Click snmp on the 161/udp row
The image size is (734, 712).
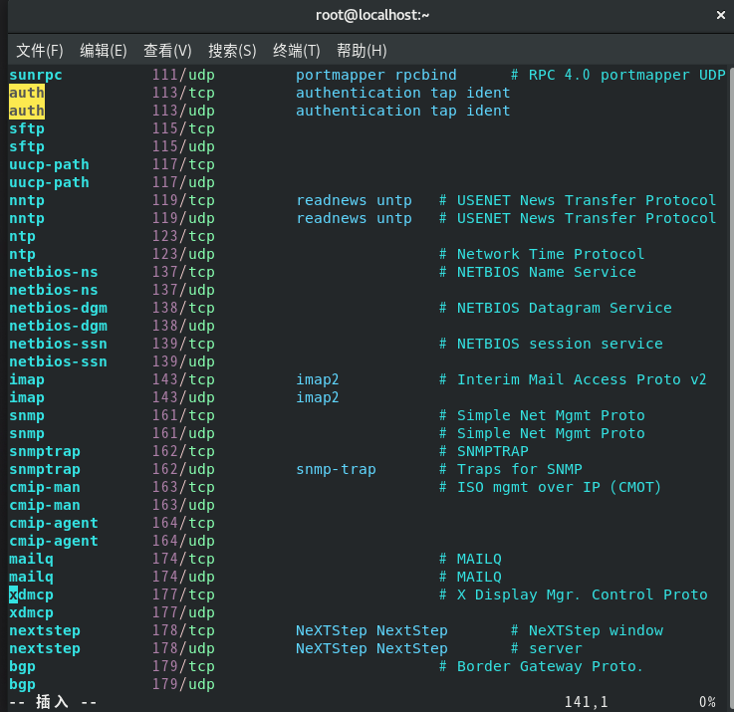pyautogui.click(x=27, y=433)
